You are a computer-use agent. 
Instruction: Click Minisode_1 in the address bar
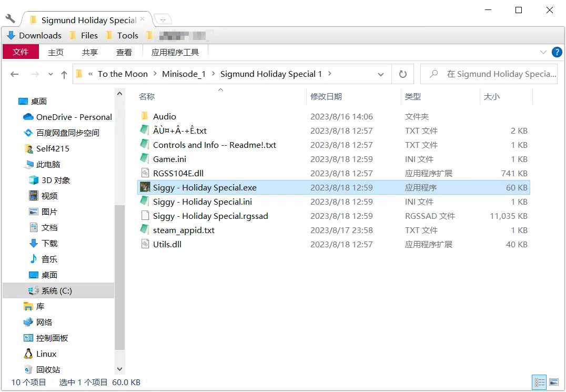(x=184, y=74)
